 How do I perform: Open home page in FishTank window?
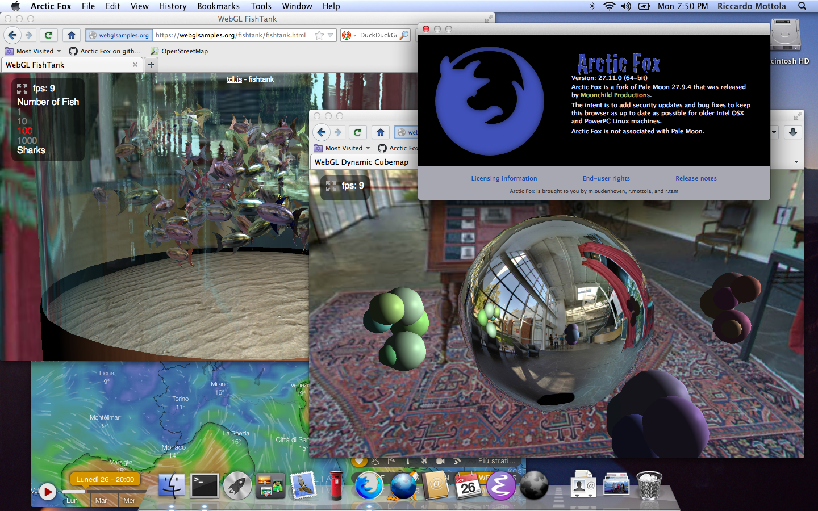pos(72,35)
